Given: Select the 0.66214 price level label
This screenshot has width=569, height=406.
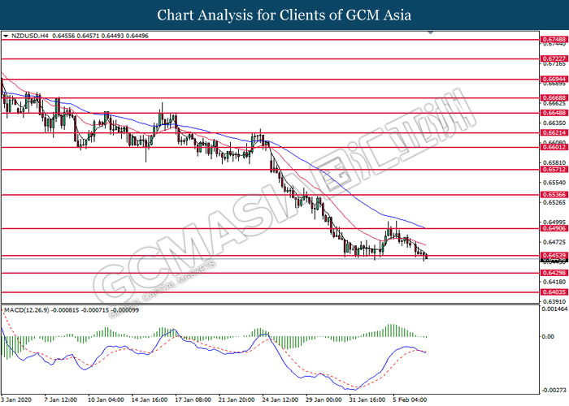Looking at the screenshot, I should (553, 132).
